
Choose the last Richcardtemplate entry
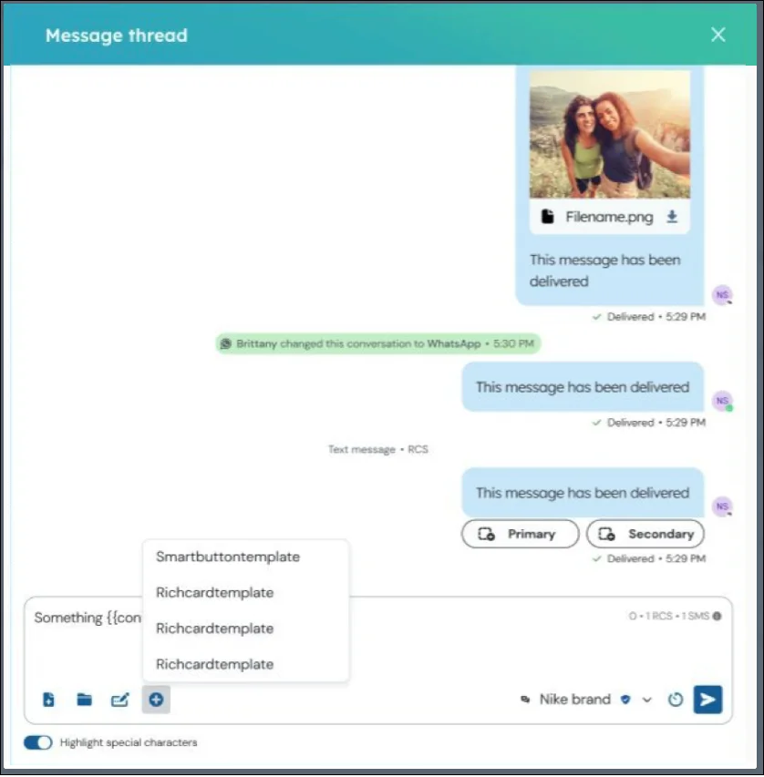pyautogui.click(x=215, y=664)
